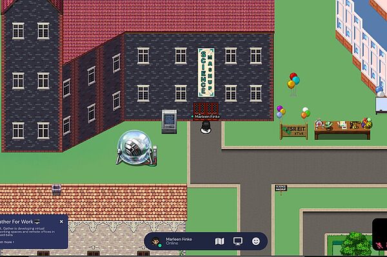Image resolution: width=387 pixels, height=257 pixels.
Task: Click the Marleen Finke name in bottom bar
Action: pyautogui.click(x=179, y=239)
